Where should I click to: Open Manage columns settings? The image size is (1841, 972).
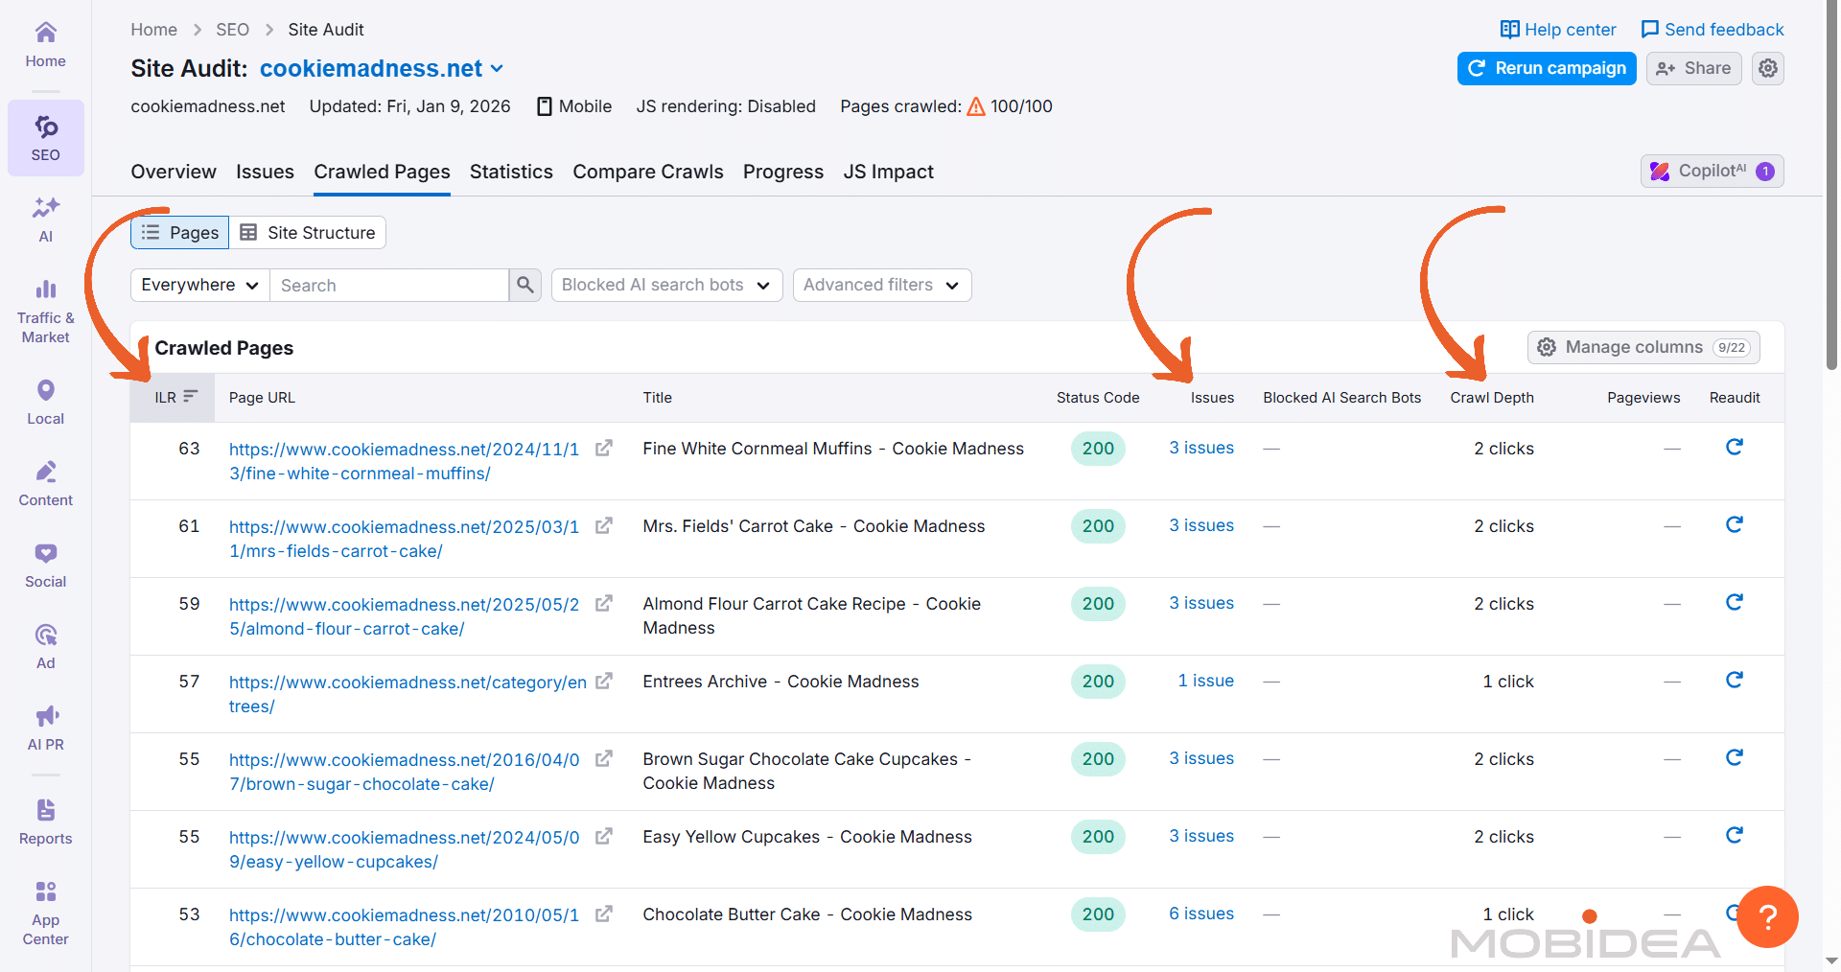click(x=1643, y=347)
